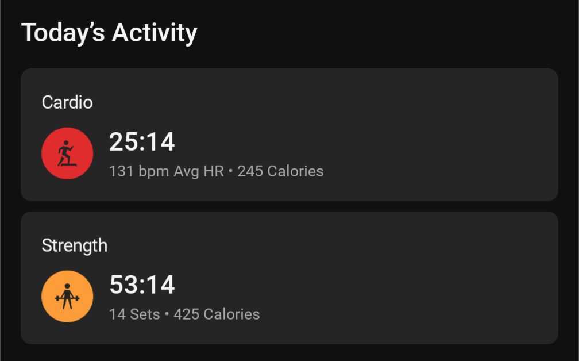Click the minutes digits 25 in Cardio
The image size is (579, 361).
point(123,141)
